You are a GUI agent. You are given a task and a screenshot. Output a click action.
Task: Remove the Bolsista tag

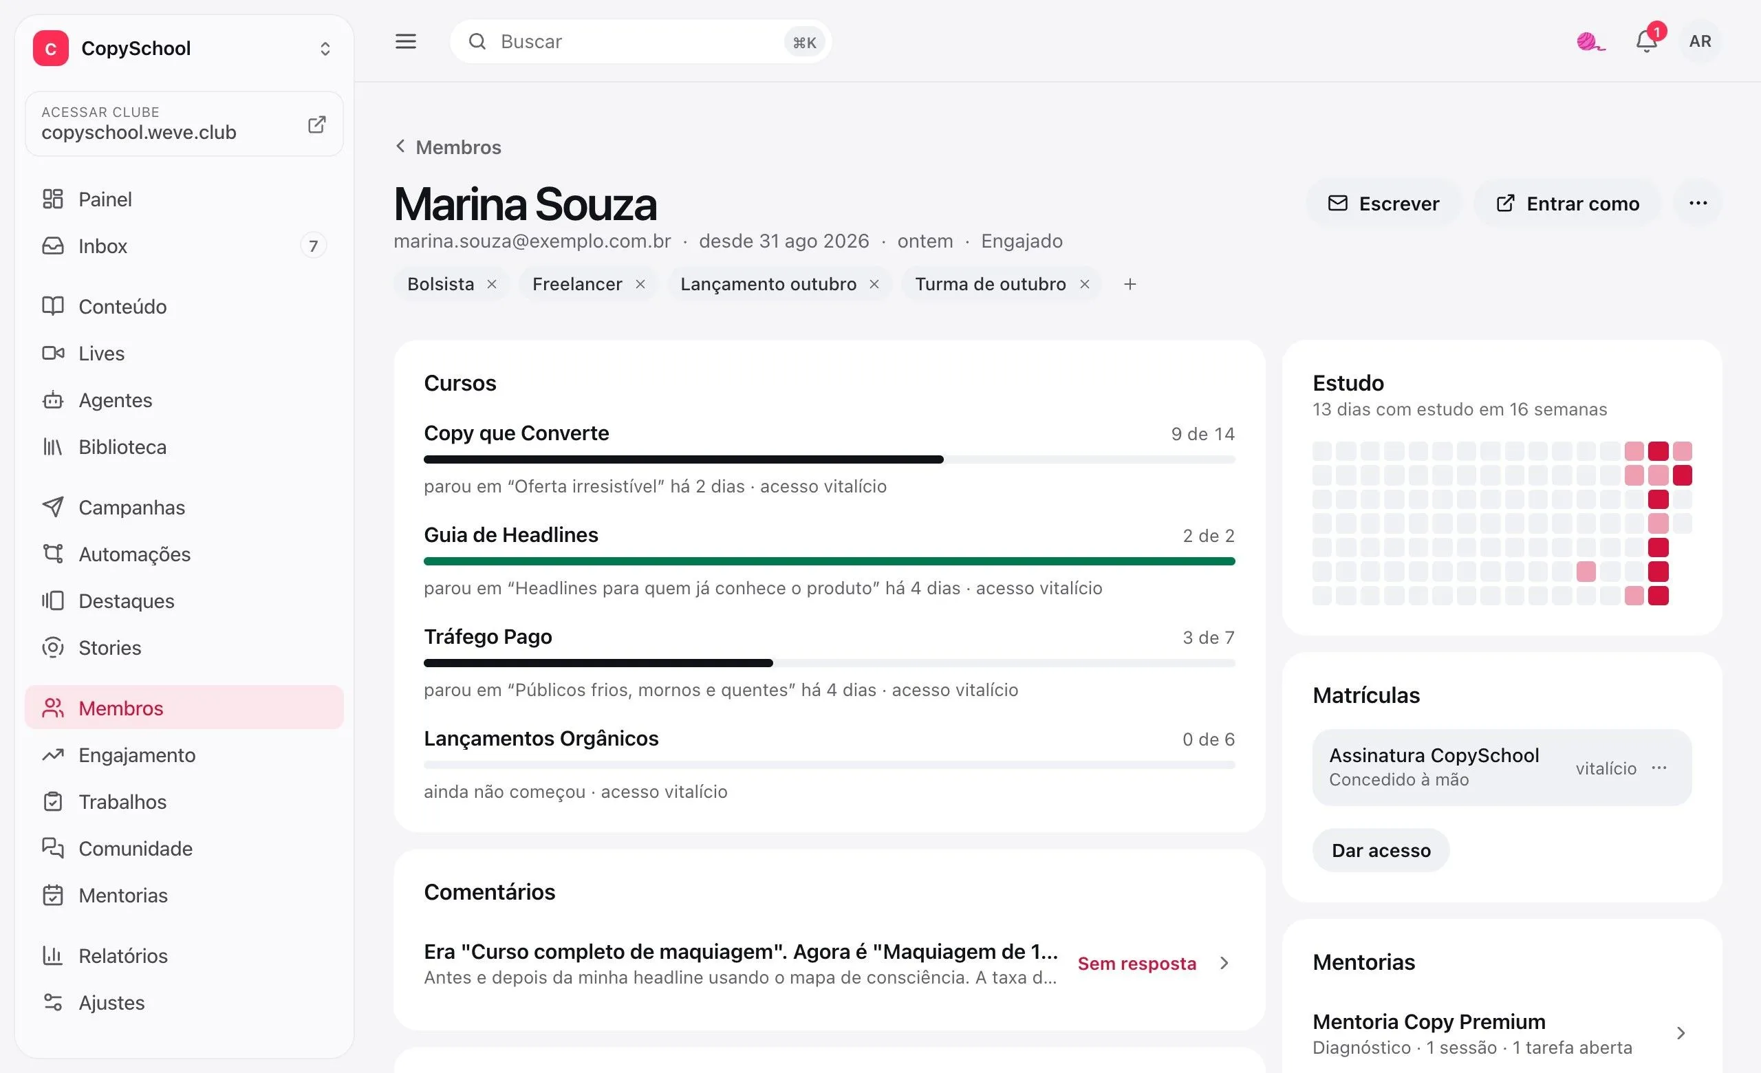(492, 284)
